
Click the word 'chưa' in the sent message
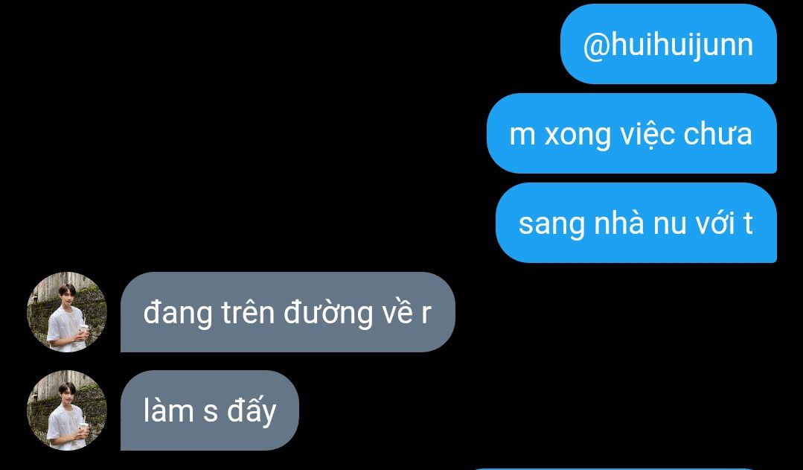(717, 134)
